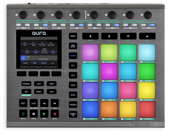This screenshot has height=131, width=172.
Task: Toggle Solo under knob 1
Action: 19,25
